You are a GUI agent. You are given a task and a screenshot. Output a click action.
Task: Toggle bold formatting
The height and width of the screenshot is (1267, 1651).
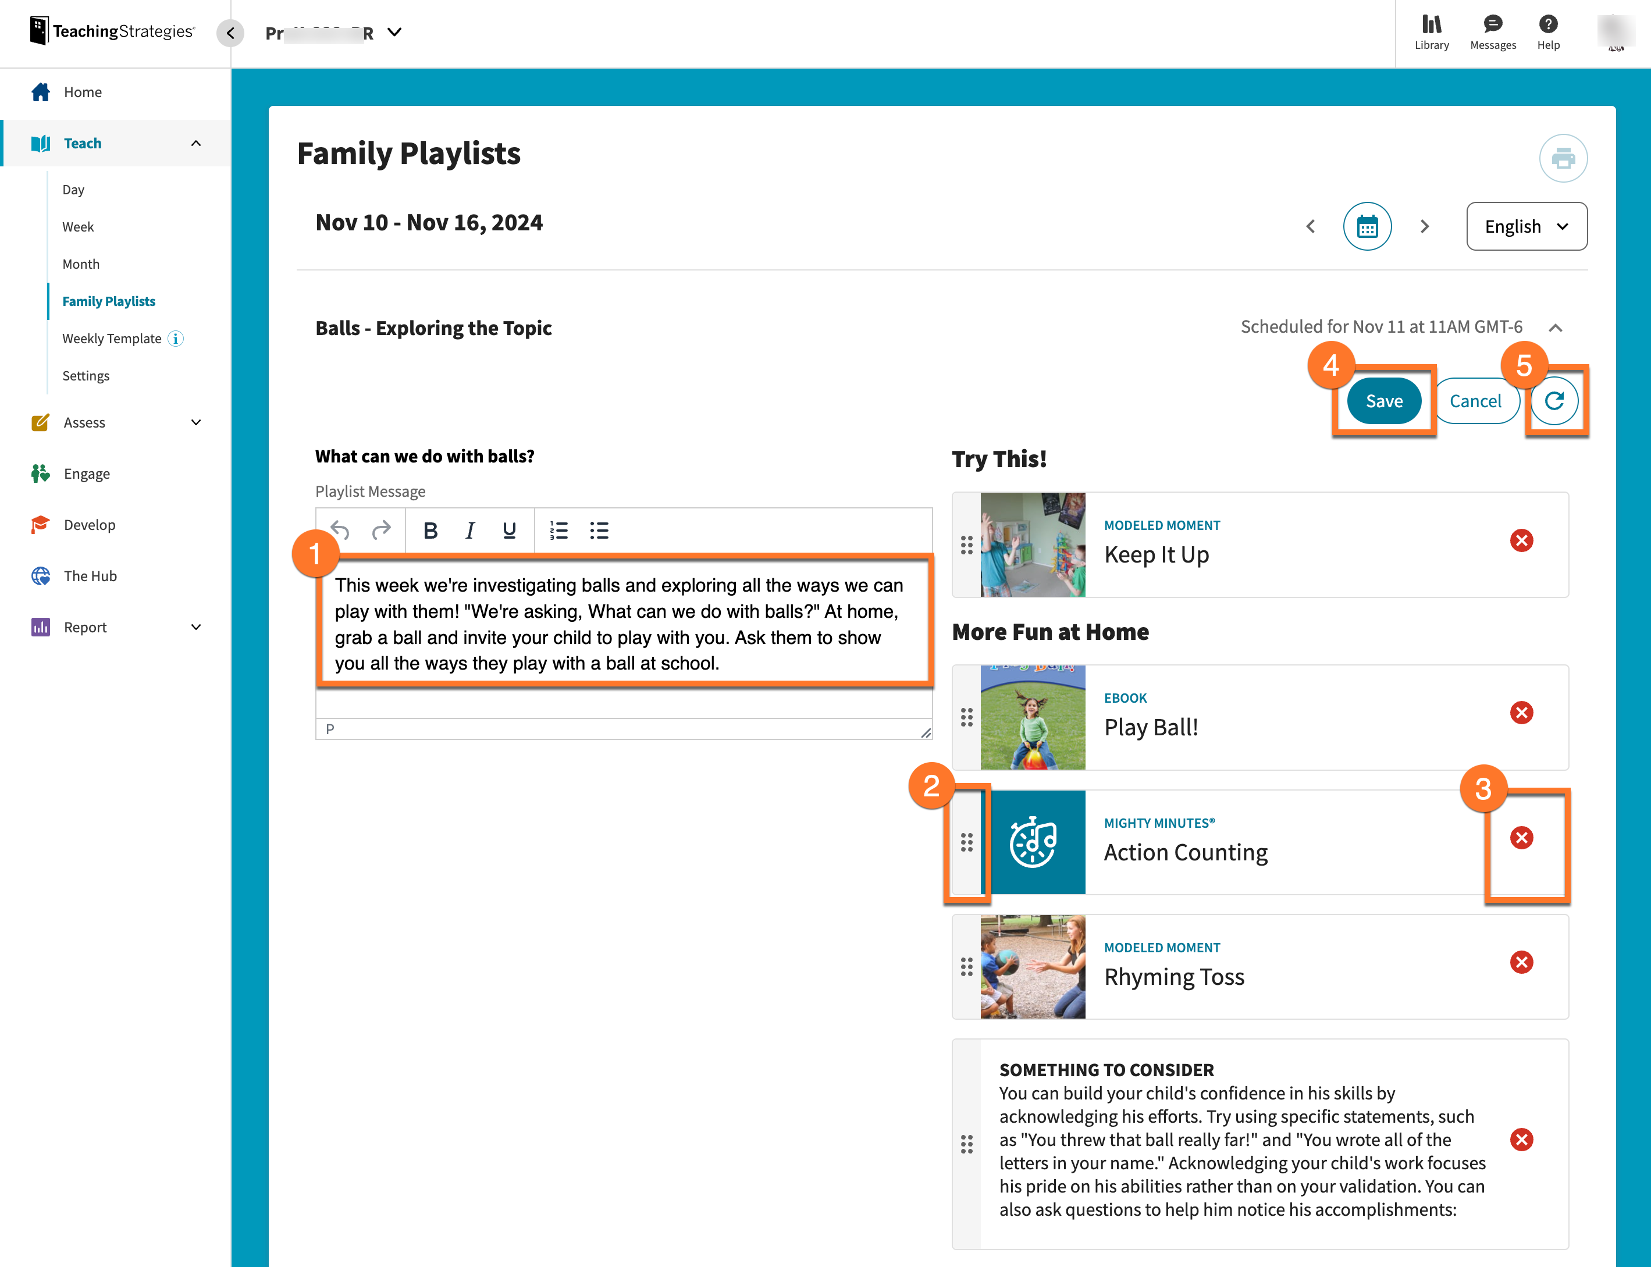[430, 530]
